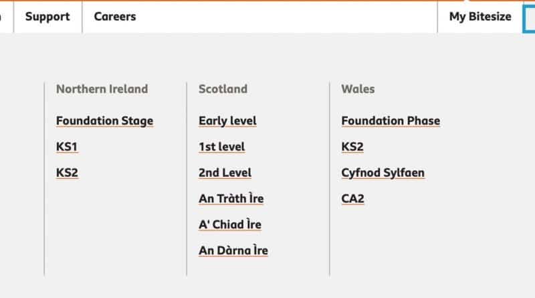Select CA2 under Wales
This screenshot has width=535, height=298.
pyautogui.click(x=353, y=198)
